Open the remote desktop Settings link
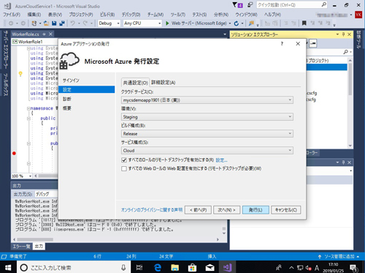Image resolution: width=365 pixels, height=273 pixels. pyautogui.click(x=221, y=160)
